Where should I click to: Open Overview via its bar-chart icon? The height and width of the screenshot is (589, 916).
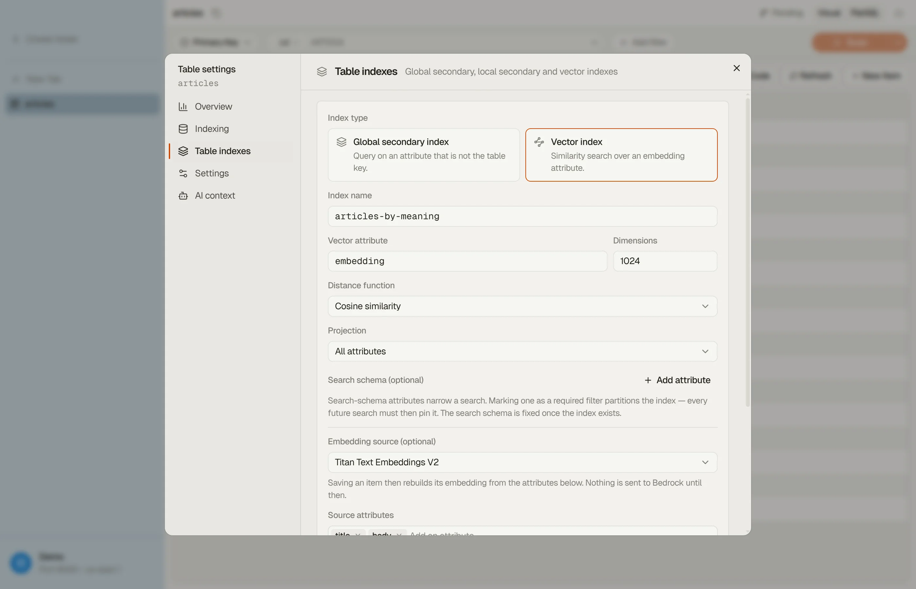coord(183,106)
